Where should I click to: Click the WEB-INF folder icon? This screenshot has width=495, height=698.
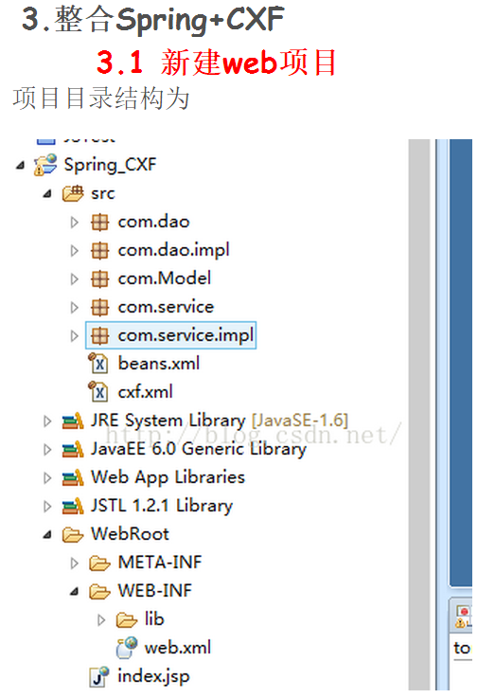point(99,592)
